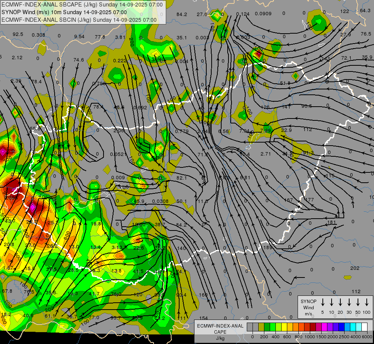Viewport: 374px width, 344px height.
Task: Click the station value 6.81 on the map
Action: 245,177
